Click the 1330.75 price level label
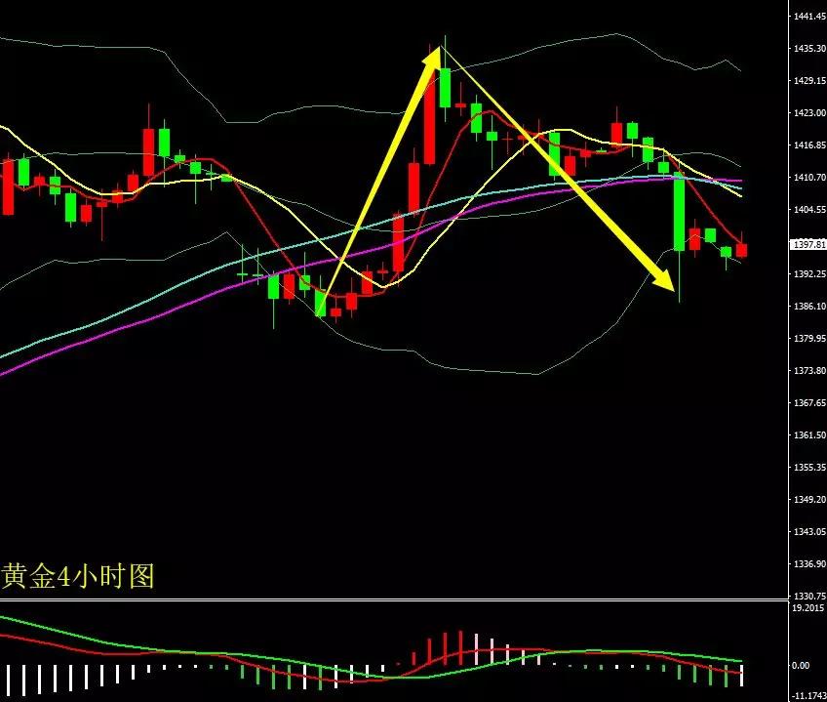The height and width of the screenshot is (702, 827). coord(809,597)
